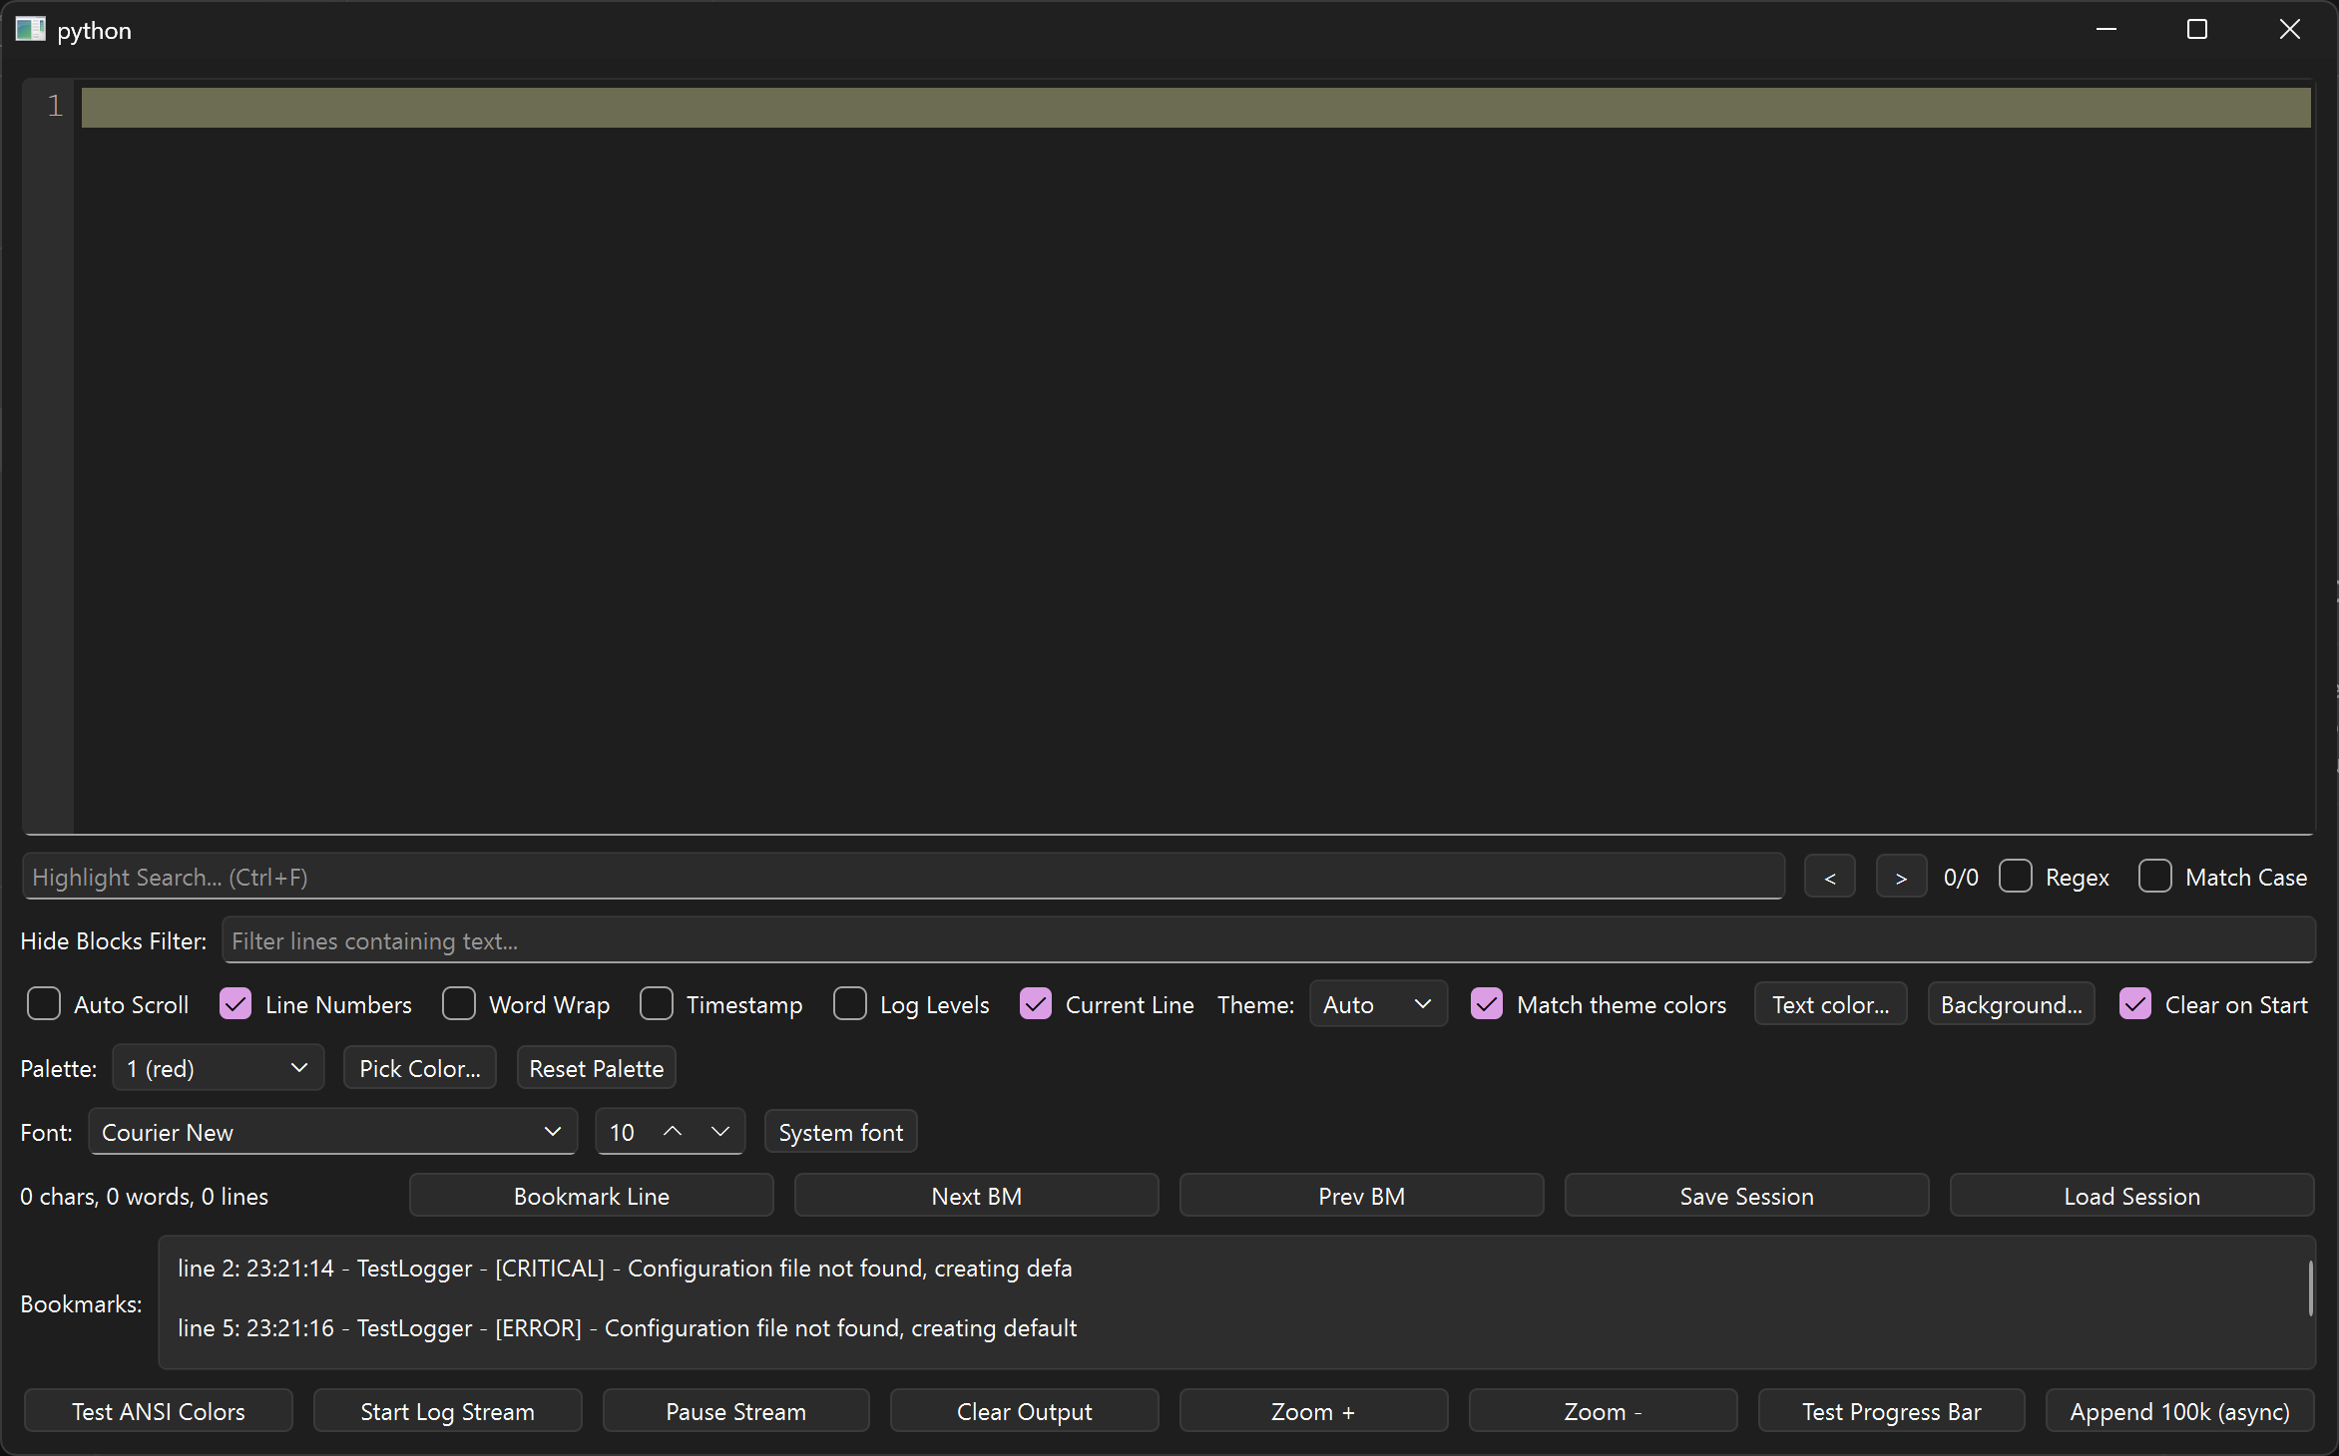Go to previous search match arrow button

tap(1829, 878)
